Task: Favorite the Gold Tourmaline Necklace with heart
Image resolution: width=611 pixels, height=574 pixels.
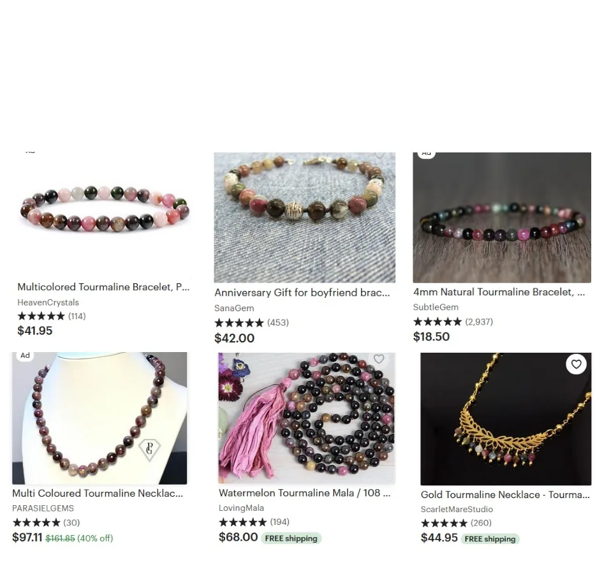Action: click(576, 364)
